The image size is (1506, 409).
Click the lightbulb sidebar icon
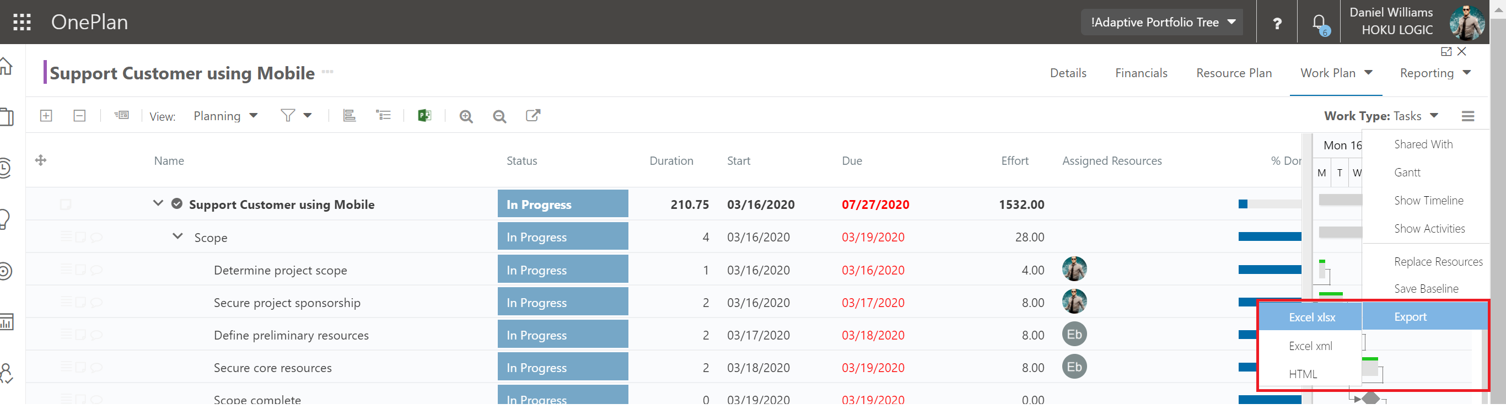(x=4, y=219)
